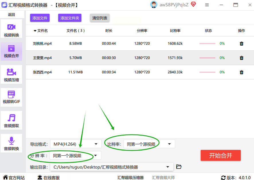The width and height of the screenshot is (254, 180).
Task: Click the app logo in title bar
Action: 4,5
